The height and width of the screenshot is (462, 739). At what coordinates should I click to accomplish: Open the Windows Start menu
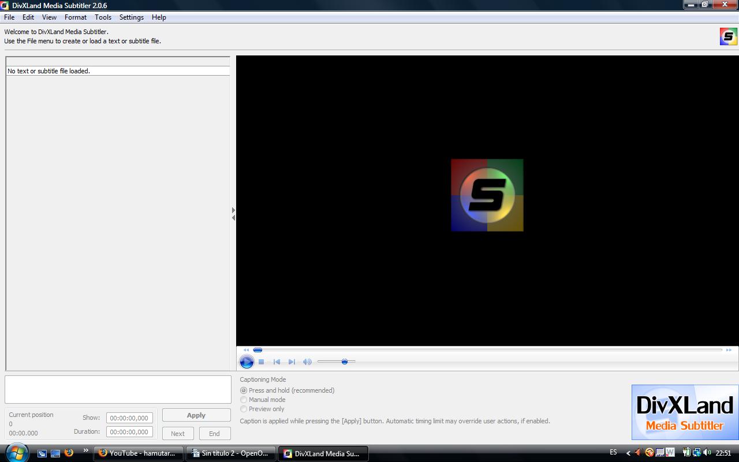[x=16, y=452]
